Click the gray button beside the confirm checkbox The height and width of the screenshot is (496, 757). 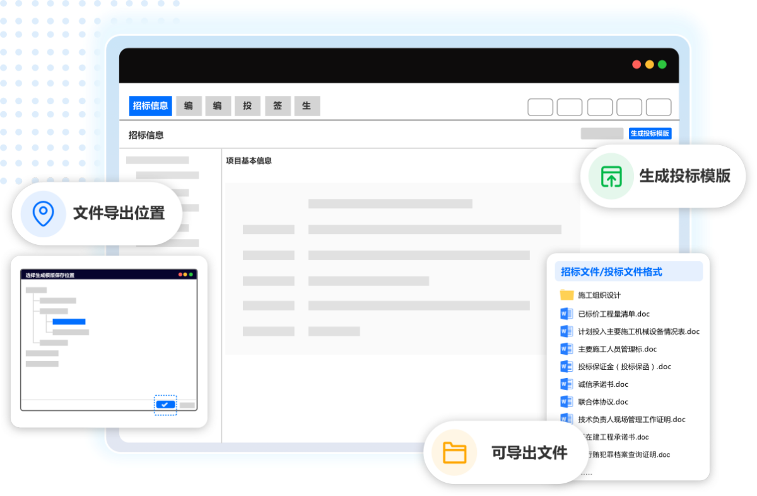tap(187, 406)
